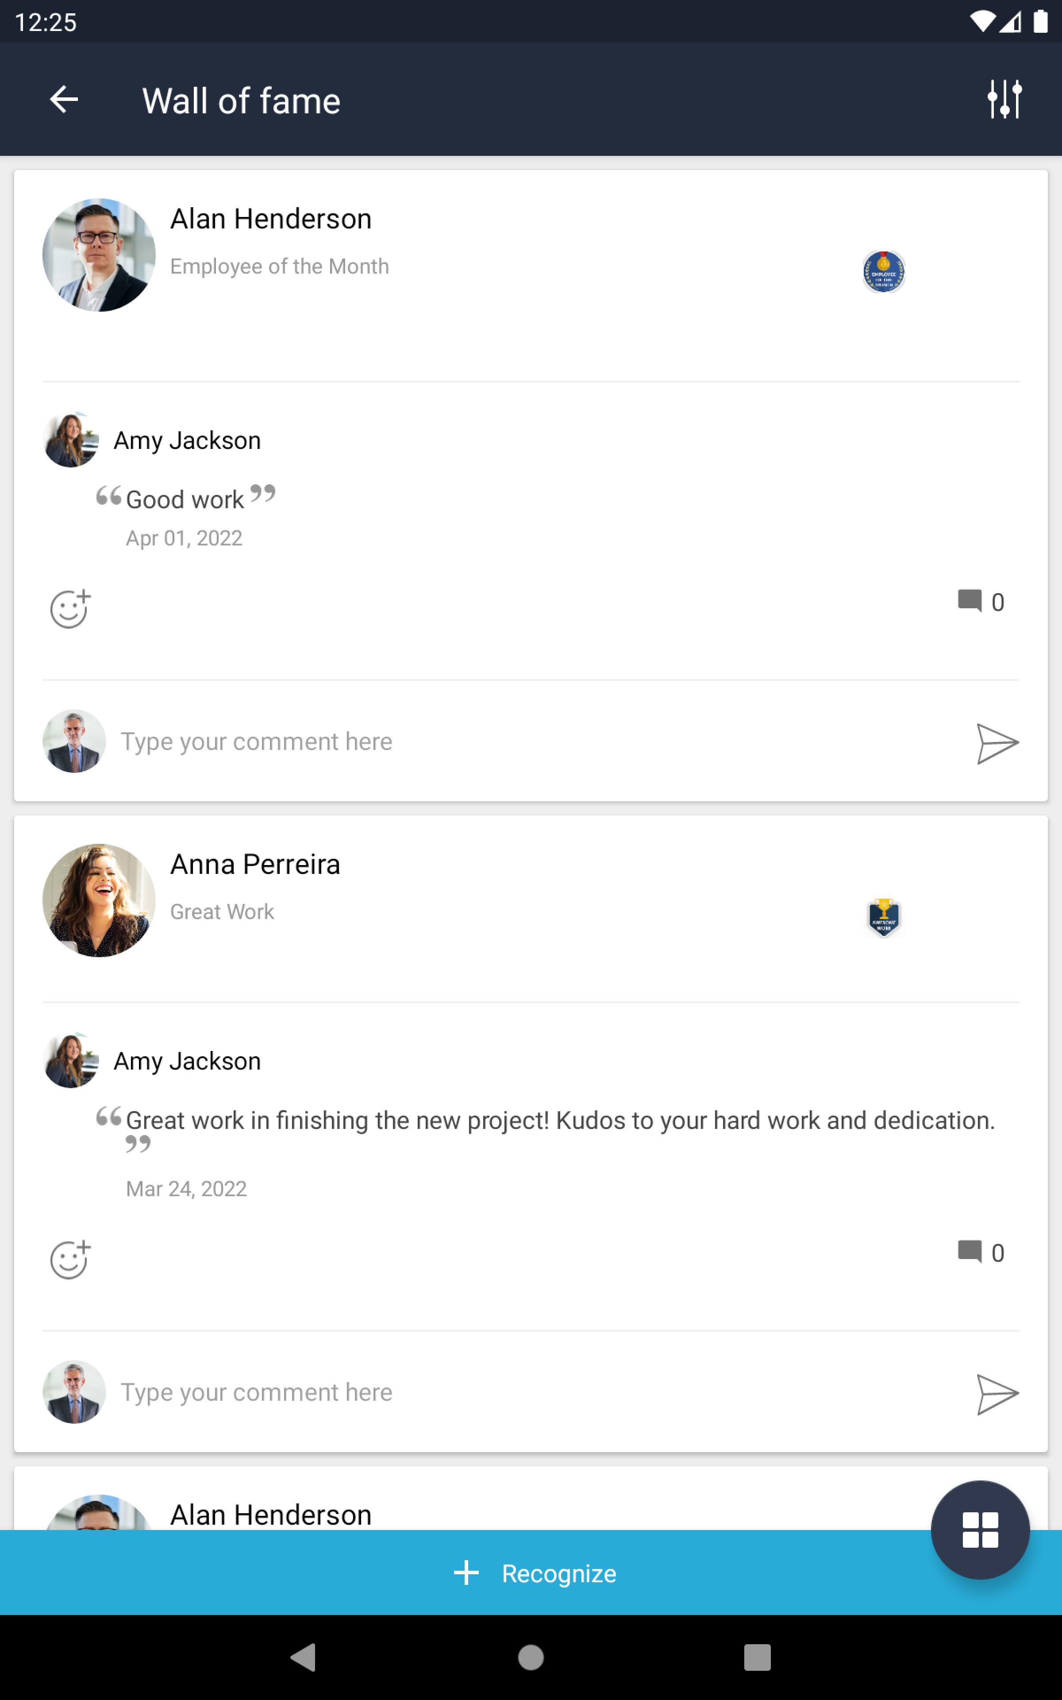
Task: Open Alan Henderson's profile photo
Action: (x=99, y=255)
